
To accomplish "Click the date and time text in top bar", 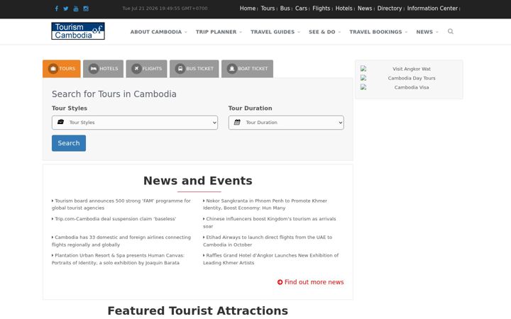I will (x=165, y=9).
